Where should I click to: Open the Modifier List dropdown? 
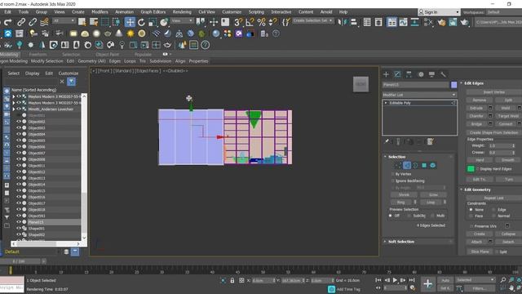point(419,95)
